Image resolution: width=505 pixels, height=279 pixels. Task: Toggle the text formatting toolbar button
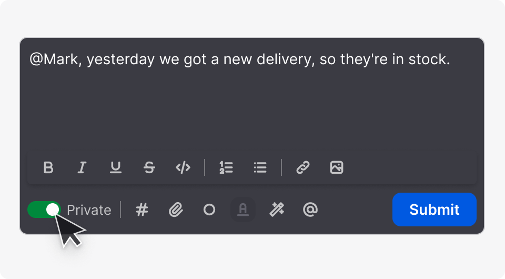pyautogui.click(x=243, y=210)
